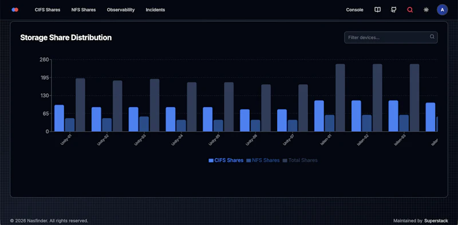Open the documentation book icon
The width and height of the screenshot is (458, 225).
click(377, 10)
